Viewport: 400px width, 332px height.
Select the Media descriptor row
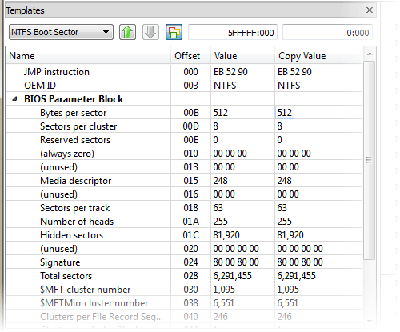pos(184,181)
